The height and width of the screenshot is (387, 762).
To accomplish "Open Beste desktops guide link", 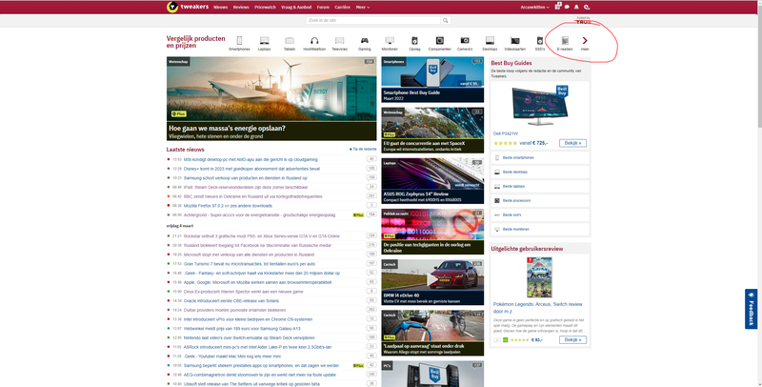I will [x=514, y=173].
